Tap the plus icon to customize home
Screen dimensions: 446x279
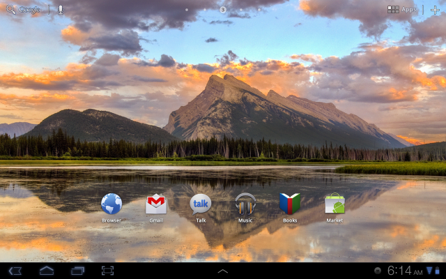click(435, 10)
